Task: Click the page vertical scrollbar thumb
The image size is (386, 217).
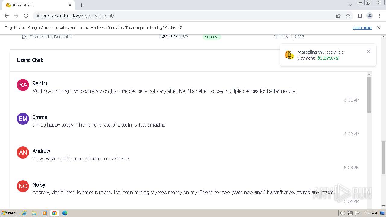Action: pos(384,158)
